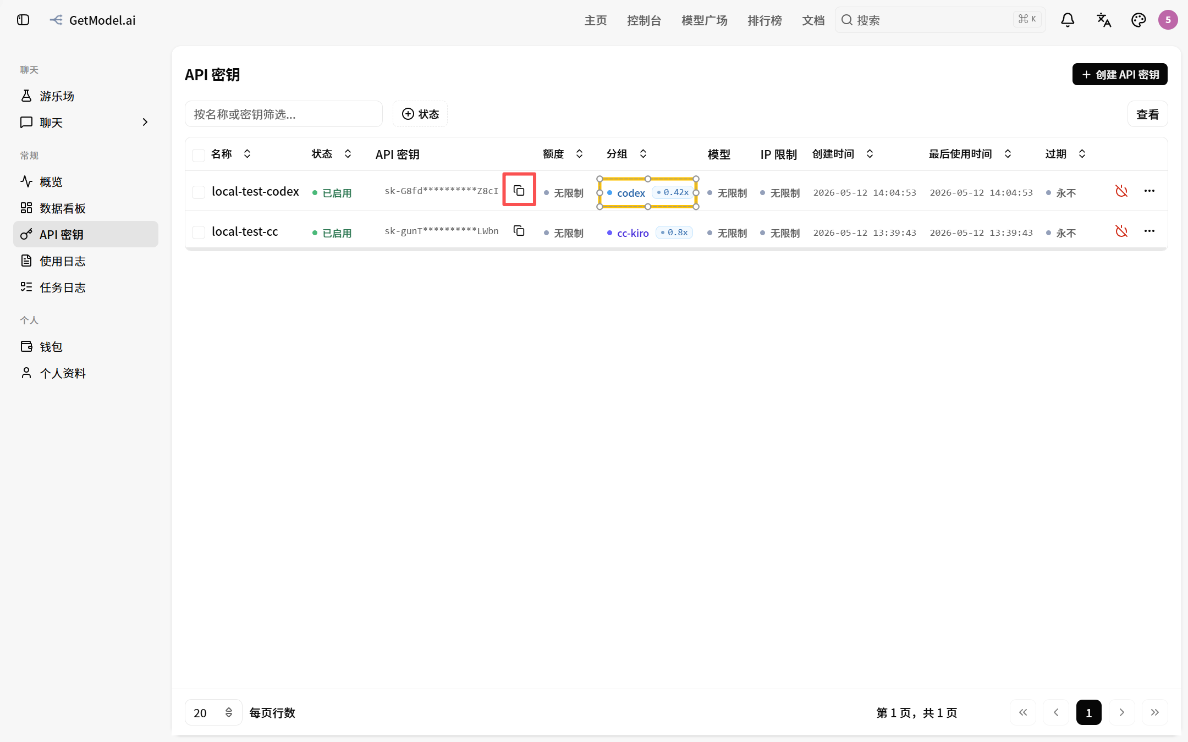Click the 0.8x multiplier badge
The width and height of the screenshot is (1188, 742).
674,232
